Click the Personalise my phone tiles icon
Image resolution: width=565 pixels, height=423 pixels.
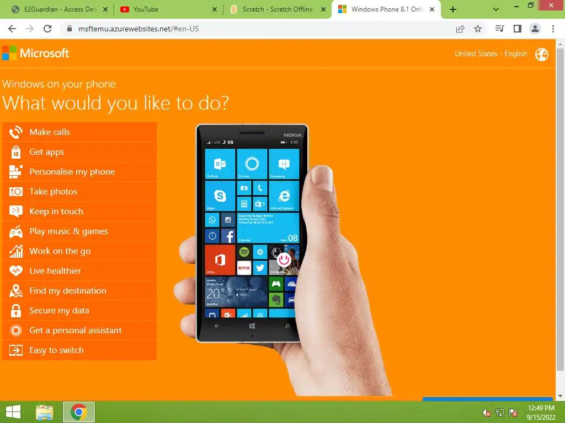(16, 172)
